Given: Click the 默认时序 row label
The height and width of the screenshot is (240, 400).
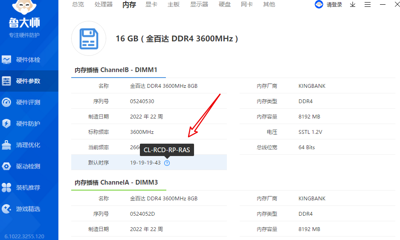Looking at the screenshot, I should coord(99,163).
